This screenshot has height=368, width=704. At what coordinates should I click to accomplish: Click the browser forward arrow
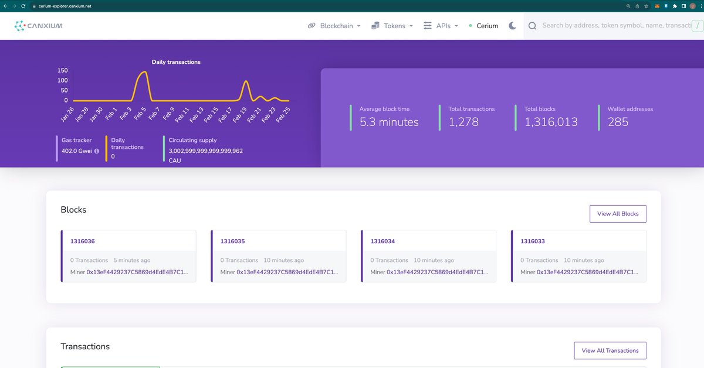point(14,5)
